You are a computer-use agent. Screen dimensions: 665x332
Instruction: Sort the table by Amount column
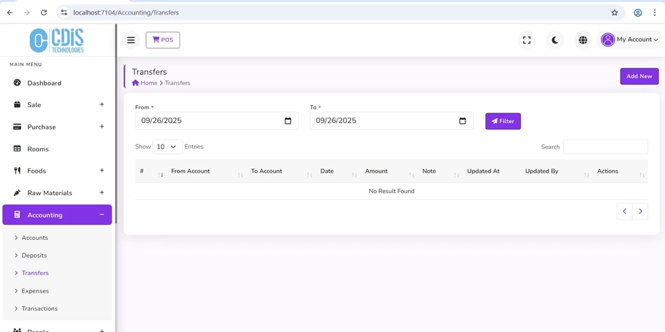(377, 172)
